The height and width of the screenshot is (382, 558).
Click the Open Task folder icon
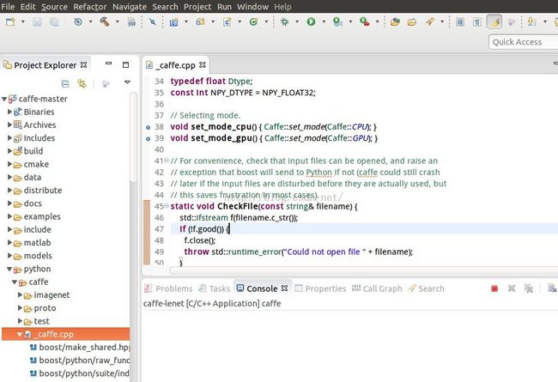412,22
